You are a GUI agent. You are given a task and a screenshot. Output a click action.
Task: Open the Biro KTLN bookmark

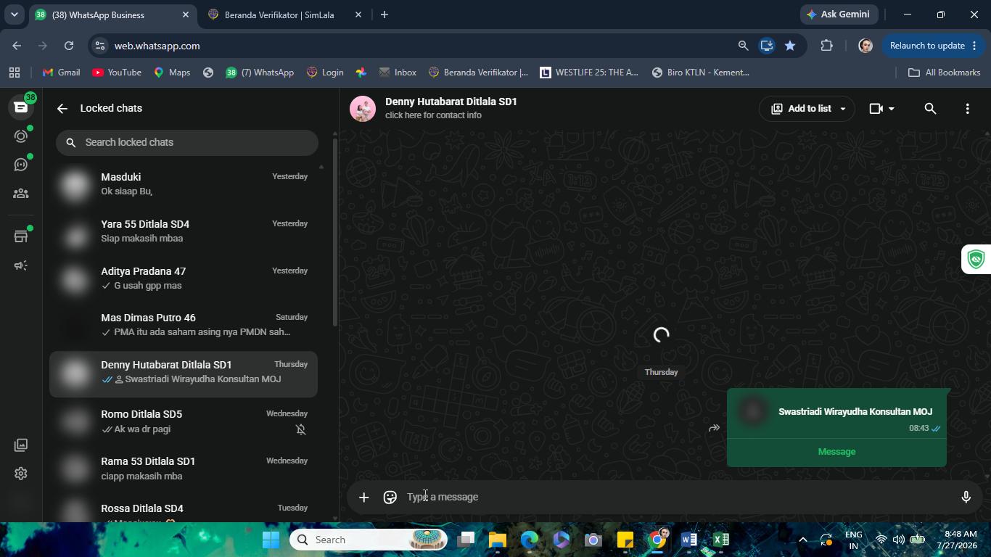[700, 73]
